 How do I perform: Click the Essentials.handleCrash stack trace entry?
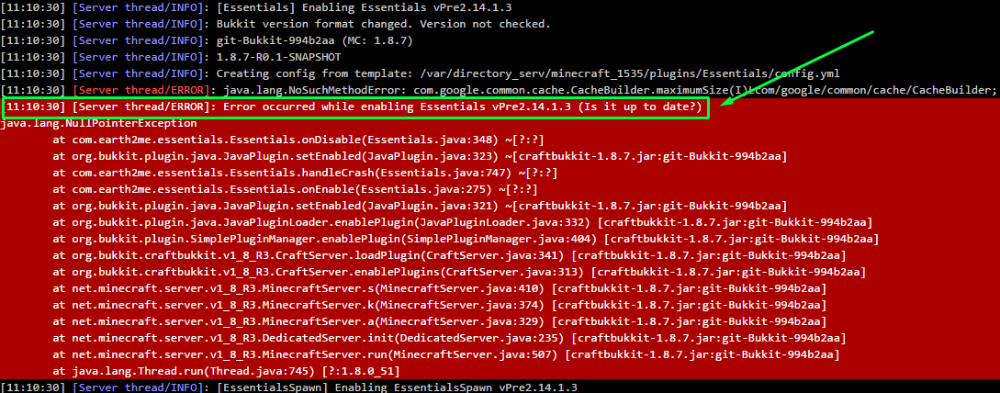298,173
